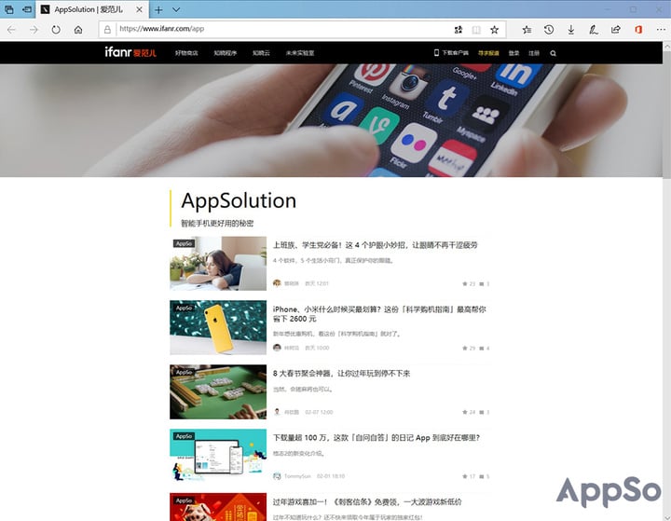Click 登录 login link

pos(514,53)
